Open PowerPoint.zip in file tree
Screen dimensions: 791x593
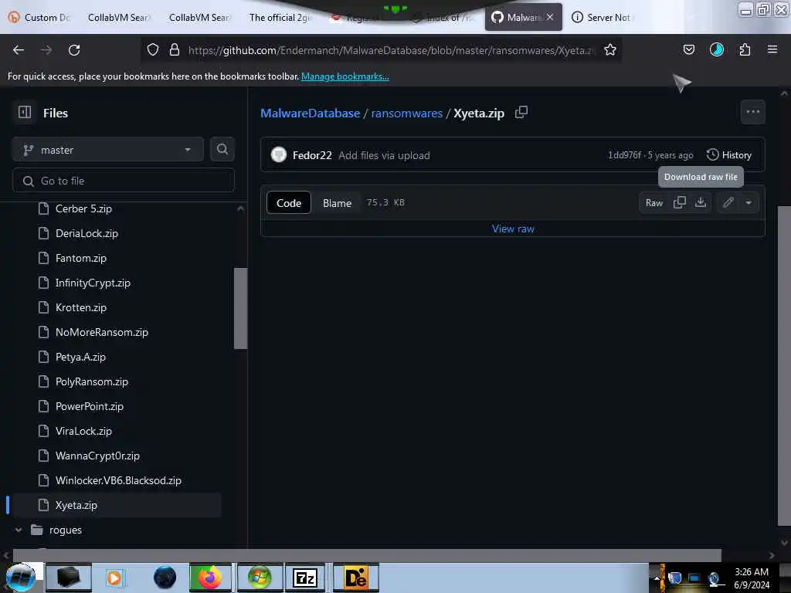90,406
